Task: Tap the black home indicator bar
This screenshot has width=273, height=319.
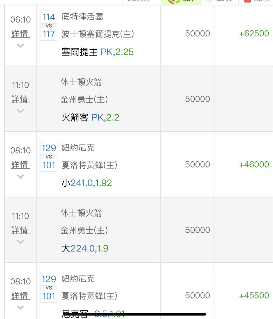Action: tap(146, 314)
